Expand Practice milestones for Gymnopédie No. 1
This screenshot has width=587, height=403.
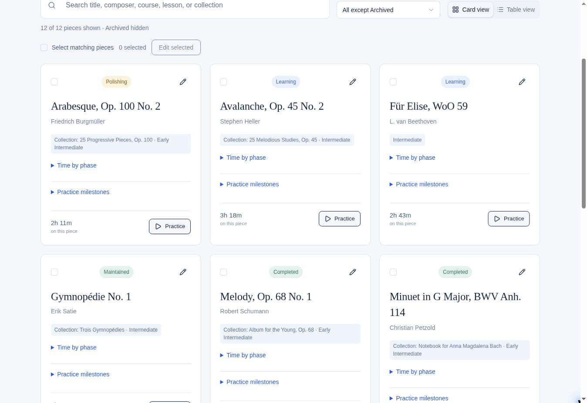pyautogui.click(x=80, y=374)
